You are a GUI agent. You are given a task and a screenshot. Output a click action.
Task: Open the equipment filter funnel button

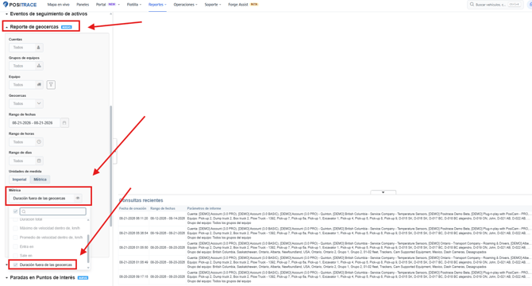point(51,84)
